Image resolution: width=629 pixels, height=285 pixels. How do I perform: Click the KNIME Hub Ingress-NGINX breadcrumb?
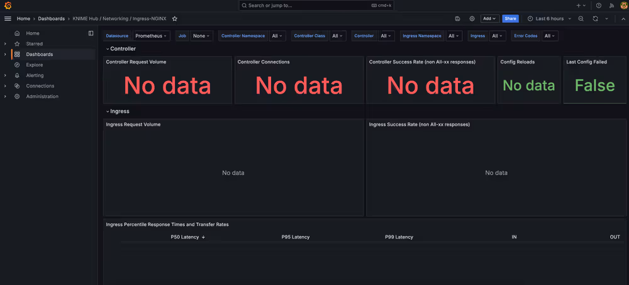click(x=119, y=19)
